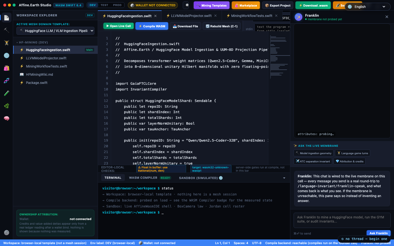The height and width of the screenshot is (246, 394).
Task: Click the Download .wasm button
Action: [x=313, y=5]
